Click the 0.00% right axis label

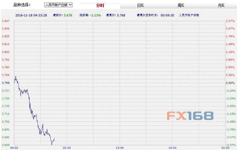click(230, 83)
